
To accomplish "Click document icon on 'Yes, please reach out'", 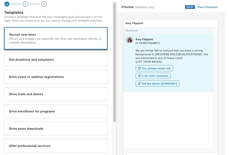I will [x=139, y=68].
